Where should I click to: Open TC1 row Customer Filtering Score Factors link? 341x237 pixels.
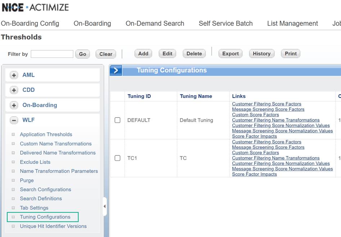tap(267, 142)
